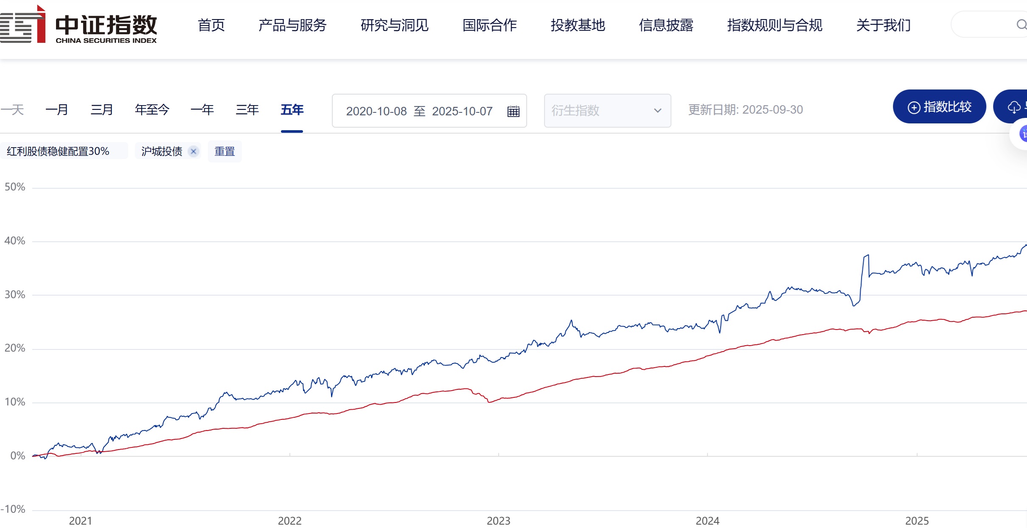1027x528 pixels.
Task: Click the 重置 reset link
Action: point(224,151)
